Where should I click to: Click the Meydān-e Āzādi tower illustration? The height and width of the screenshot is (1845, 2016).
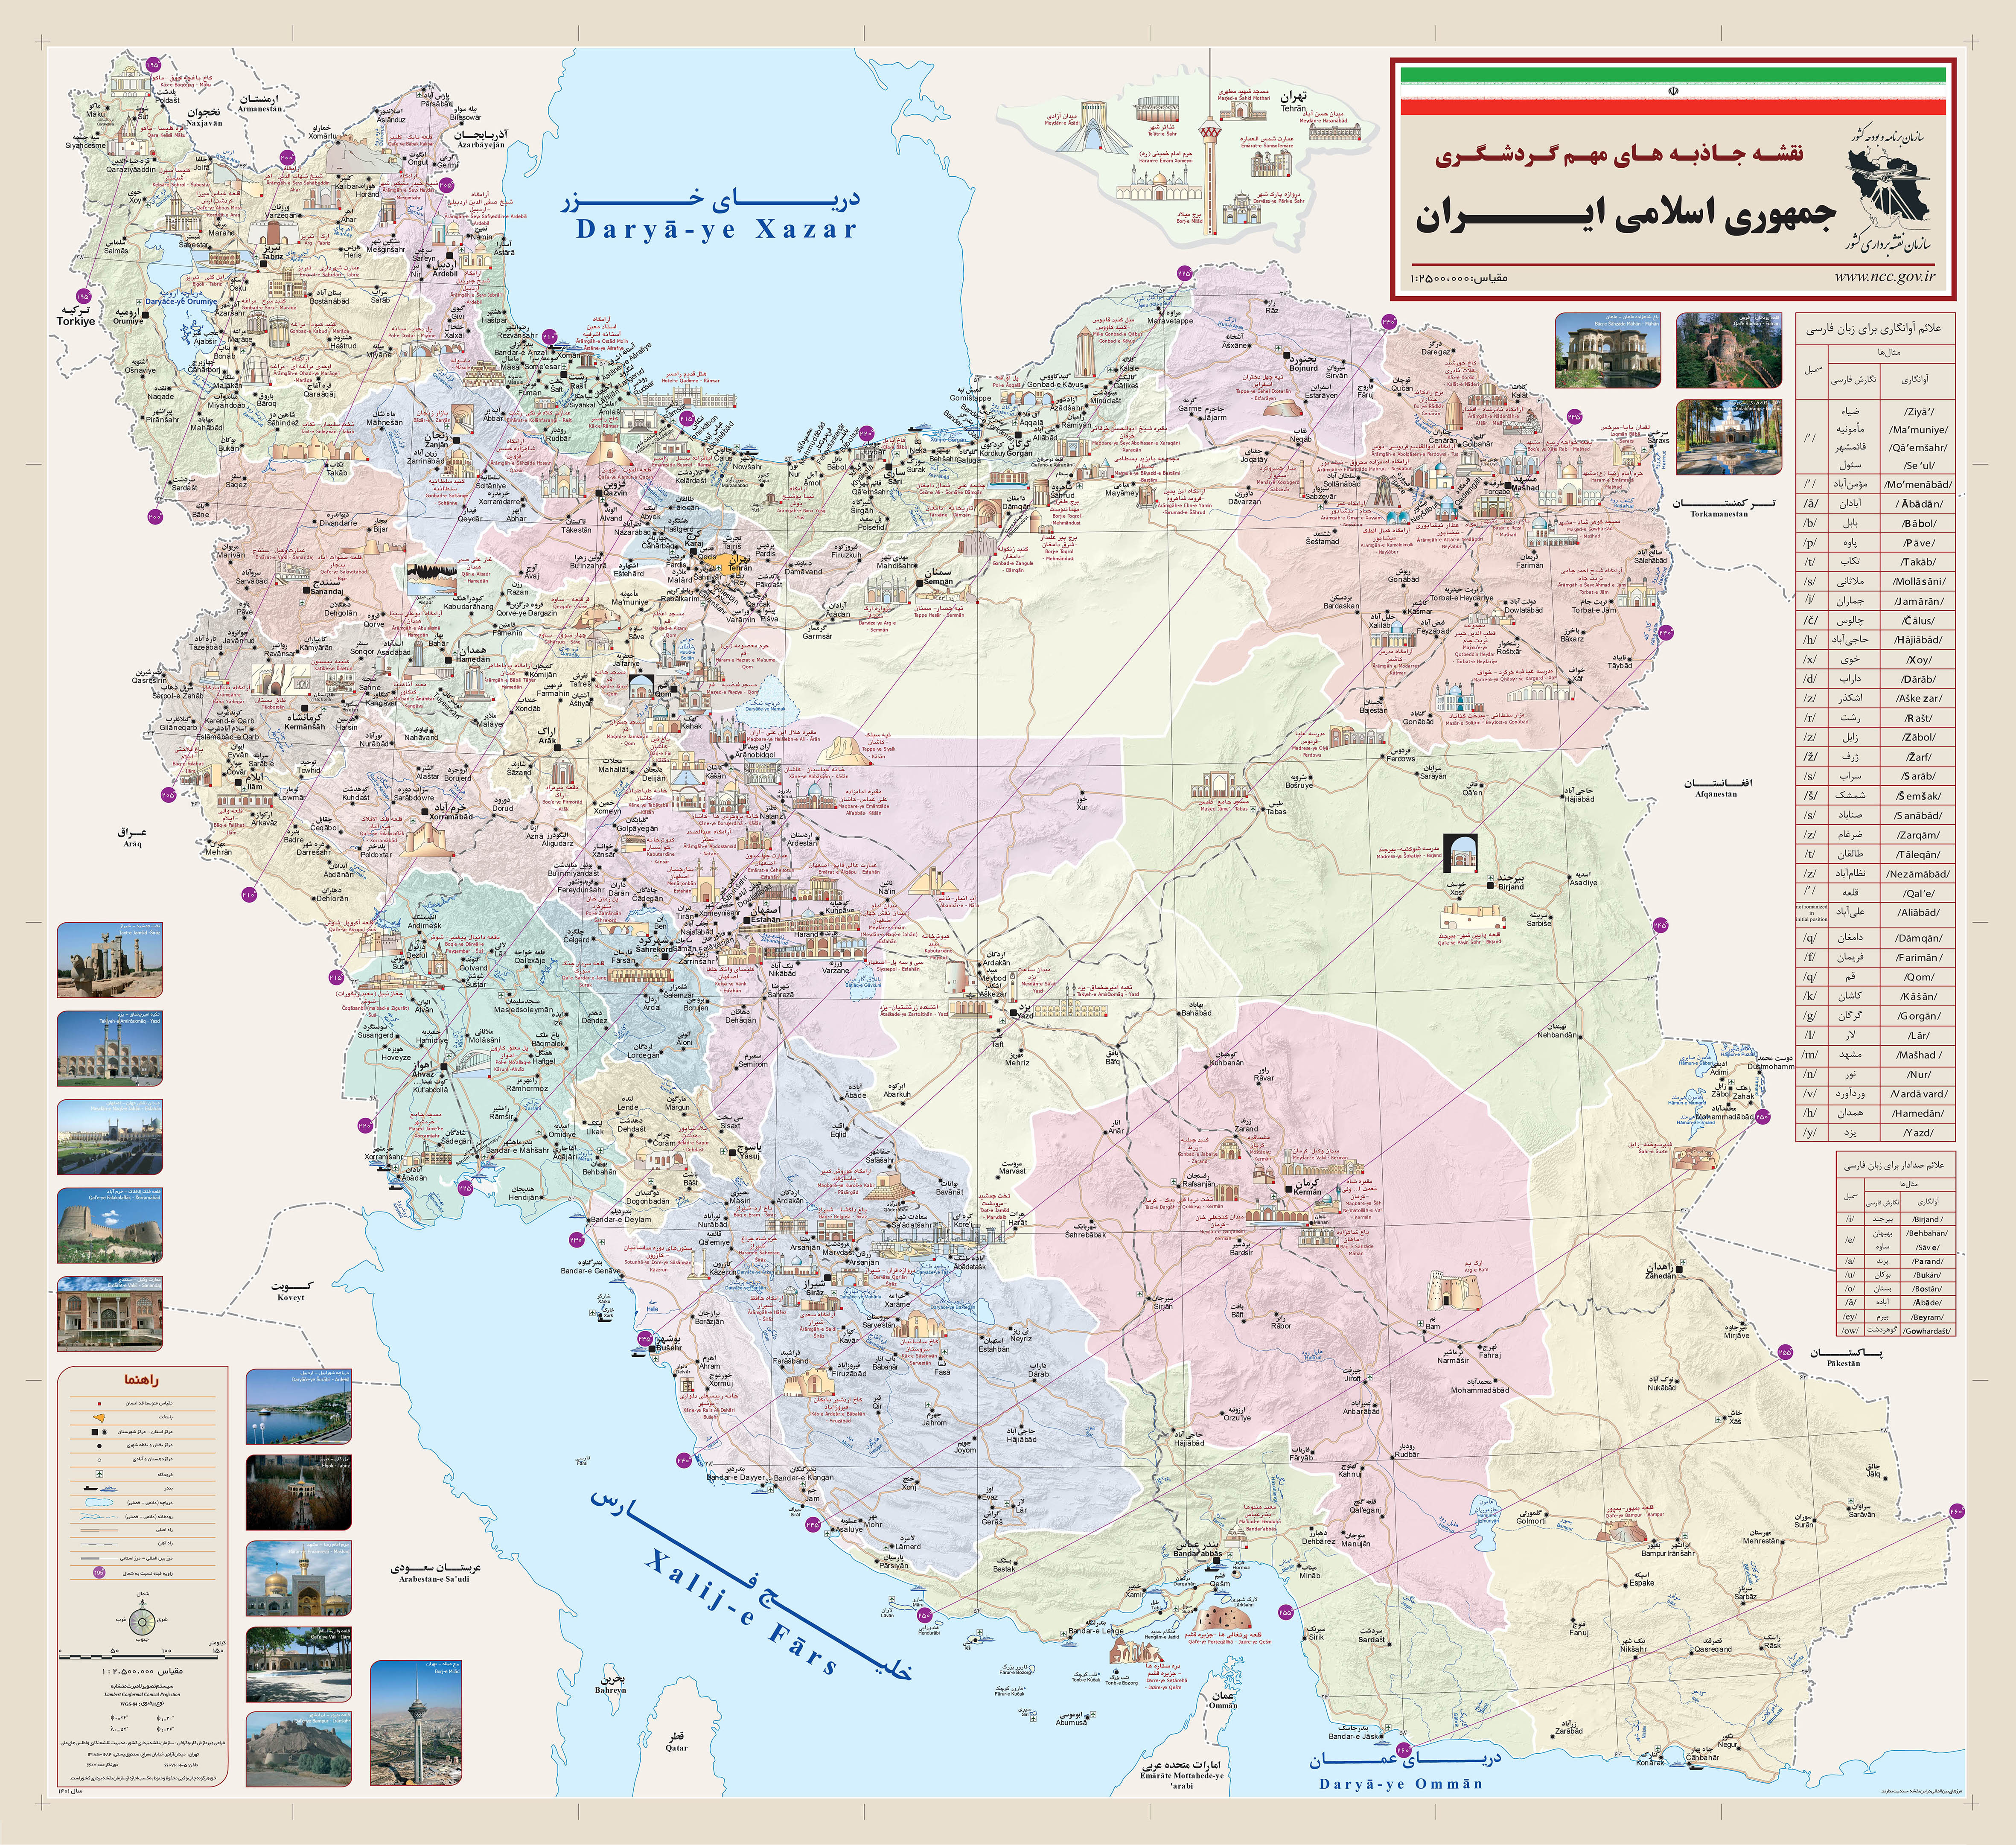[1094, 127]
